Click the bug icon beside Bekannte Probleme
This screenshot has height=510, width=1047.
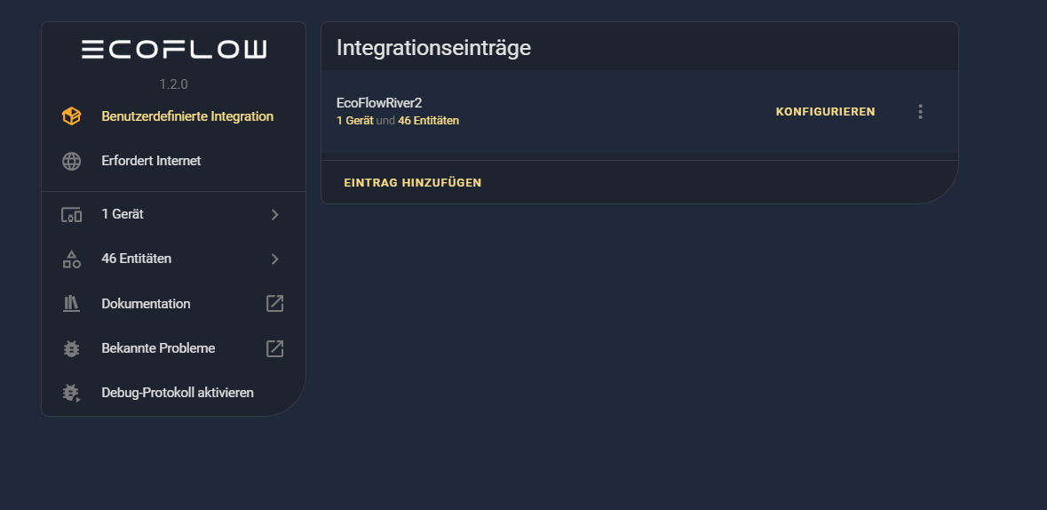(x=71, y=348)
